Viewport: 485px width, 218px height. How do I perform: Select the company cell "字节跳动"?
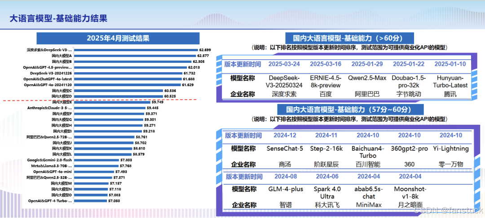tap(409, 94)
